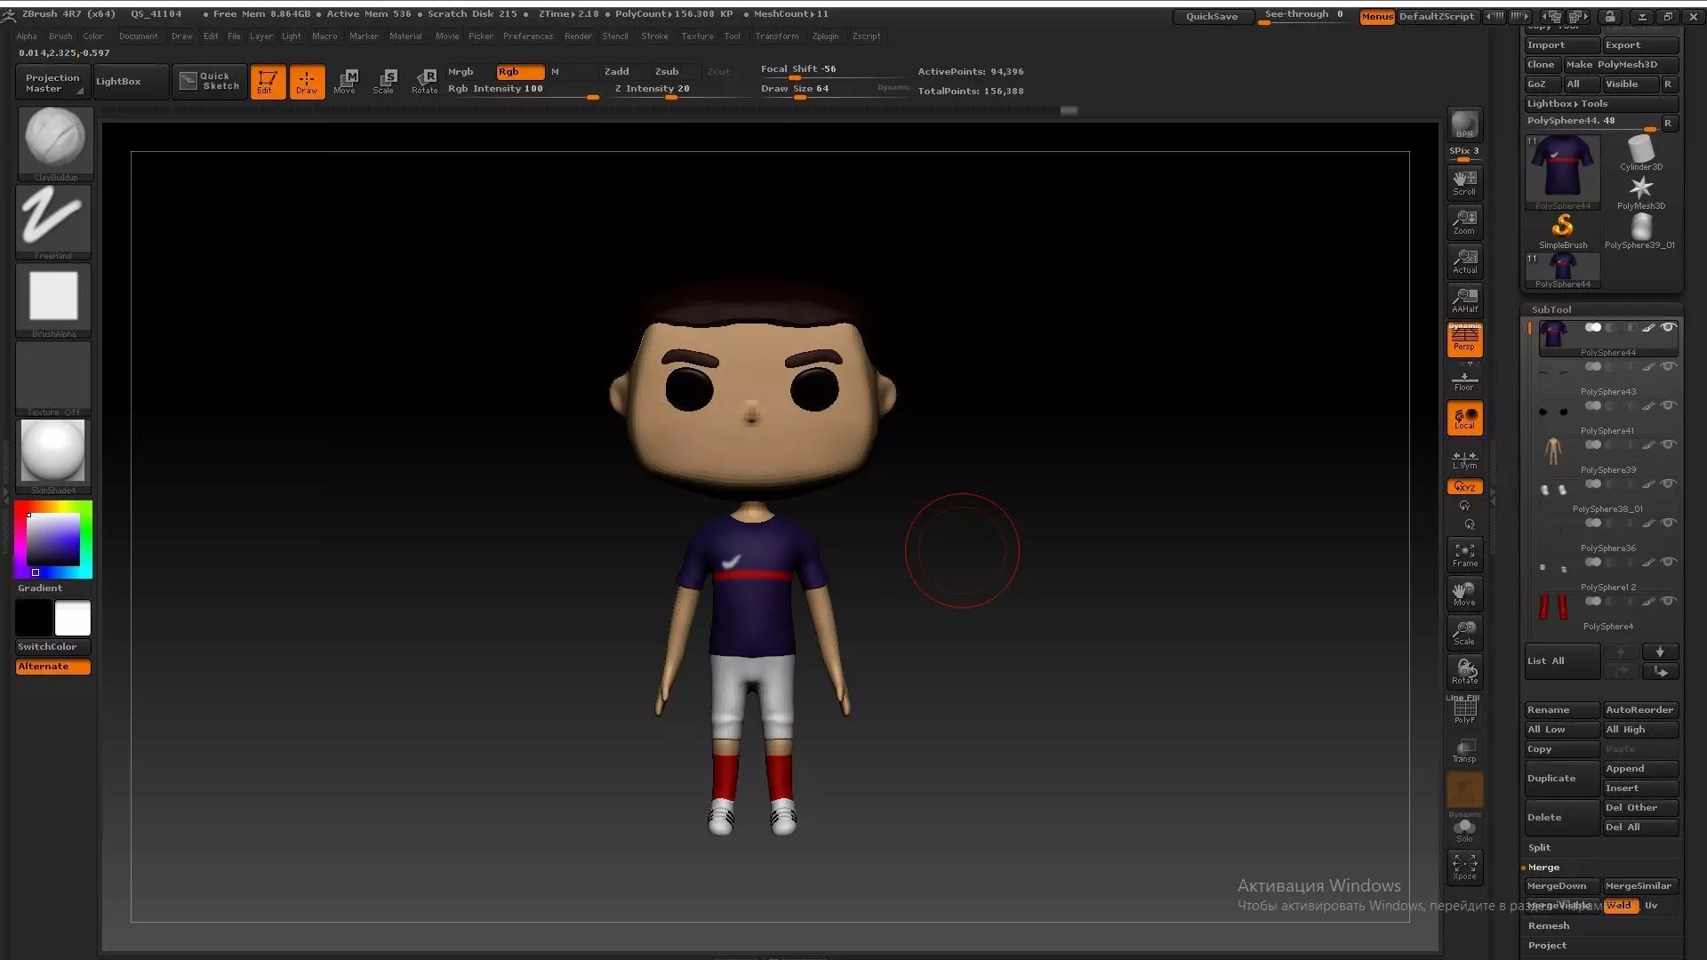Select the Scale transform tool in top shelf
The width and height of the screenshot is (1707, 960).
click(384, 82)
